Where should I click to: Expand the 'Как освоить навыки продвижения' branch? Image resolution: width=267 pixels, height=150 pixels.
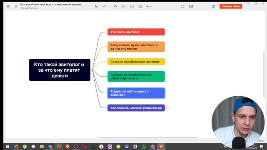167,108
